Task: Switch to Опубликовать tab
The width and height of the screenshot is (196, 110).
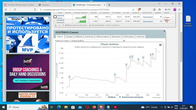Action: tap(128, 37)
